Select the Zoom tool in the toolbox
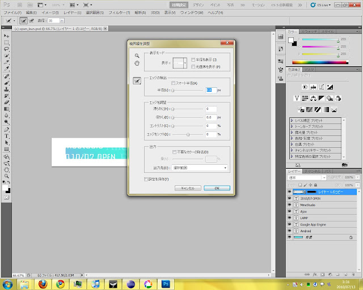363x290 pixels. click(6, 176)
